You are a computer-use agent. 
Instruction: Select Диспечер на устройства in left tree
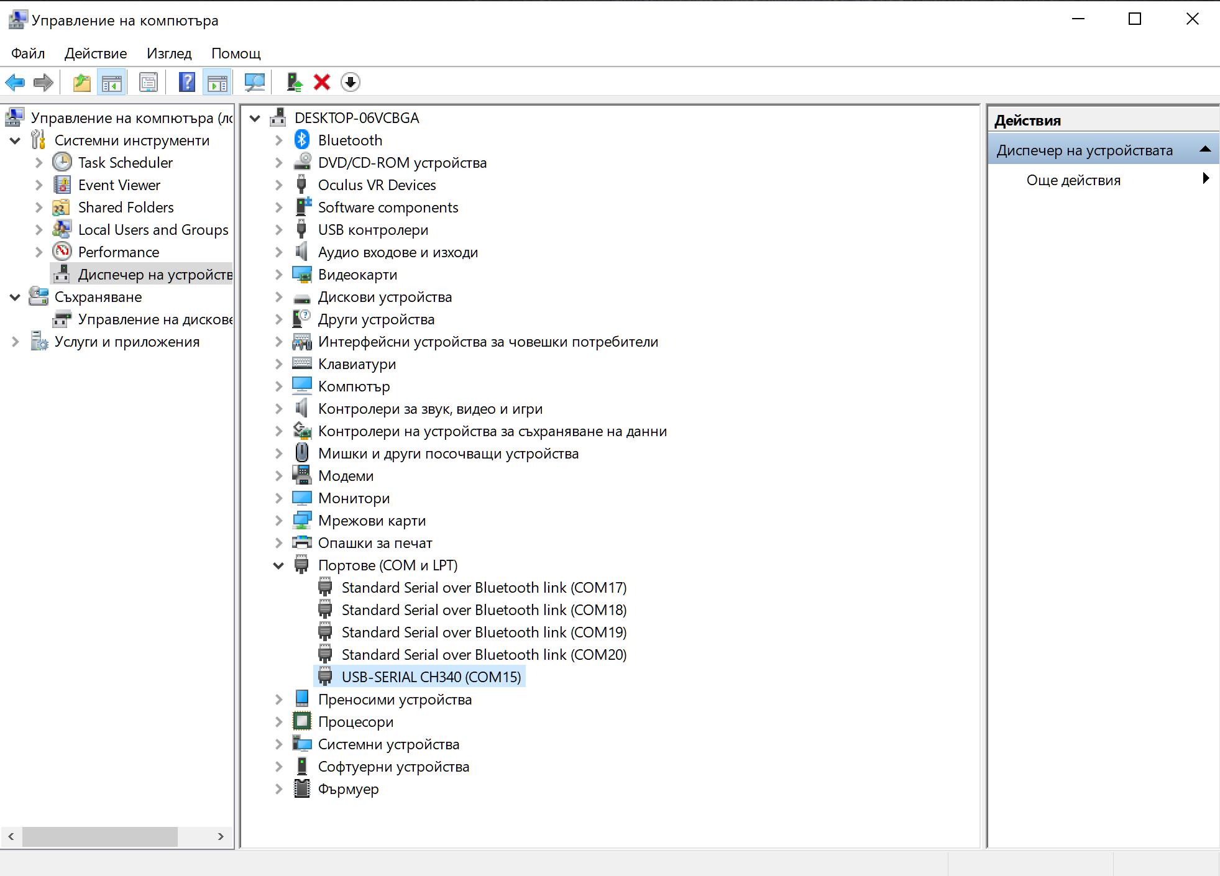click(x=155, y=274)
